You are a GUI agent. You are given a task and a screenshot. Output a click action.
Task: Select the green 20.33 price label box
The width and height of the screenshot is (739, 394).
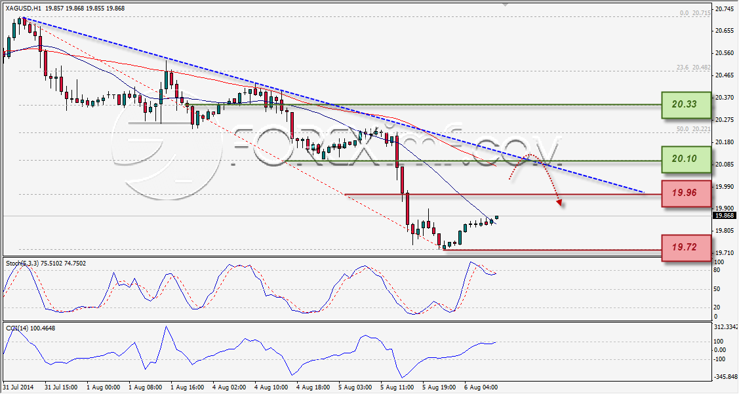686,105
